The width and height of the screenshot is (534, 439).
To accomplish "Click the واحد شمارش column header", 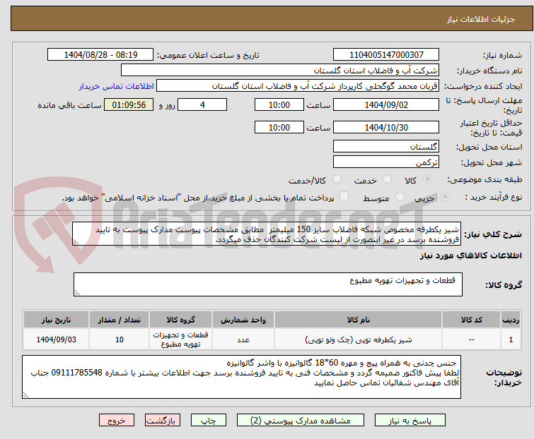I will pos(243,320).
